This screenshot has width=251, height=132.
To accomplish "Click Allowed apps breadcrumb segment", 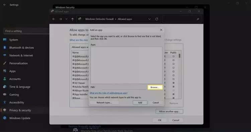I will click(x=125, y=19).
